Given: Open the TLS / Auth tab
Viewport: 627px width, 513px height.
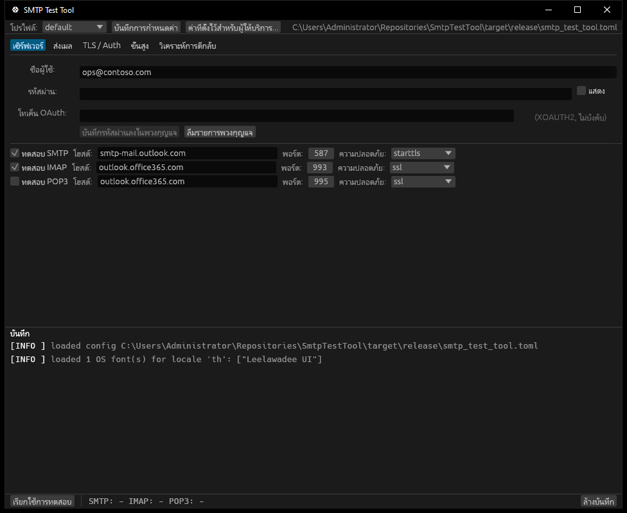Looking at the screenshot, I should (102, 46).
